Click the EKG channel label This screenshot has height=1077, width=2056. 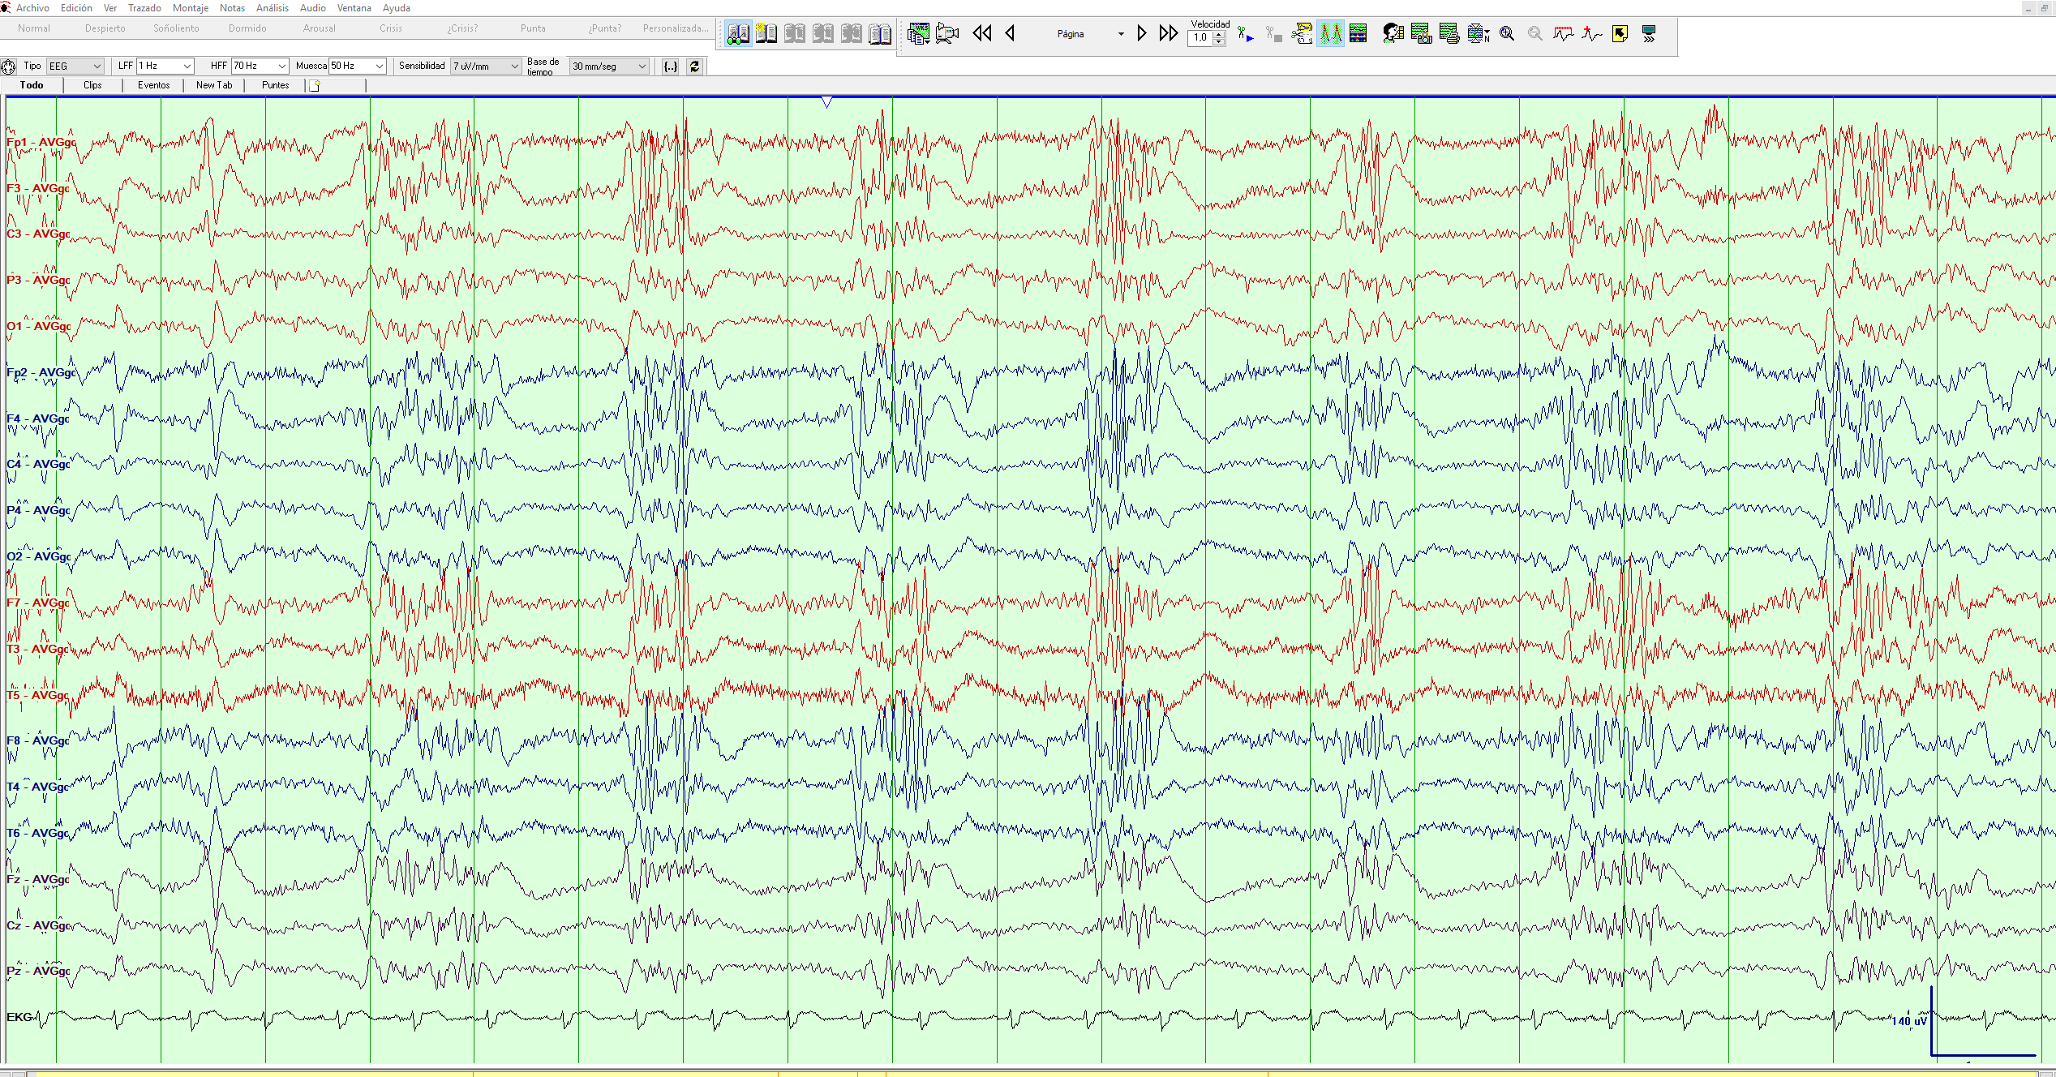[x=19, y=1017]
